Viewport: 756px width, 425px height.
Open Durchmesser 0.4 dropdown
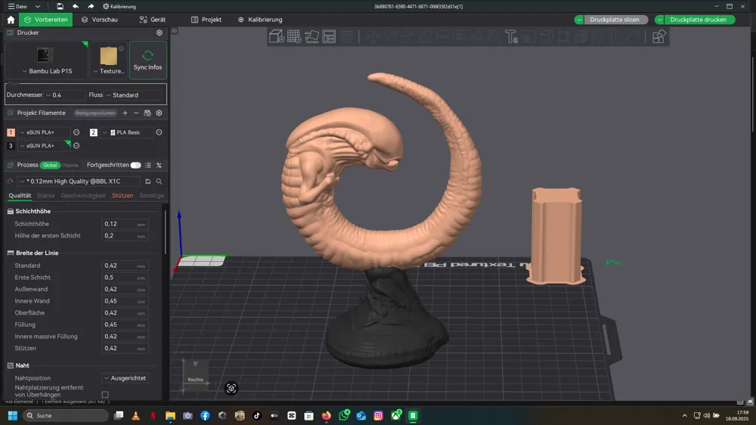64,95
